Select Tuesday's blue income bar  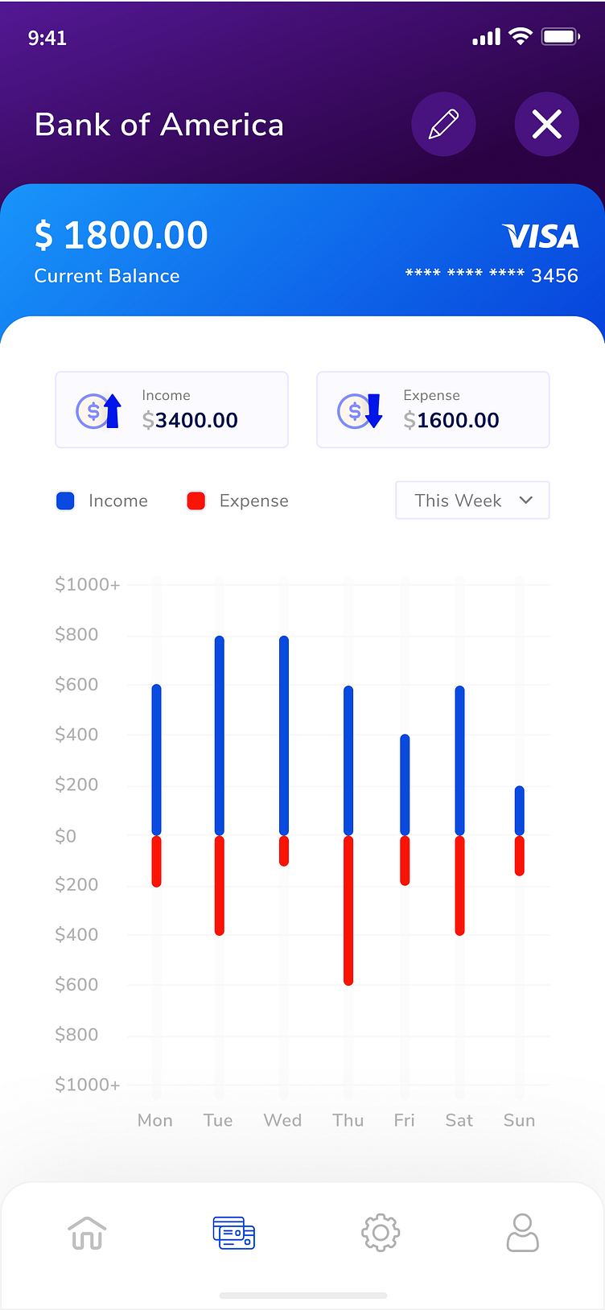click(x=220, y=735)
